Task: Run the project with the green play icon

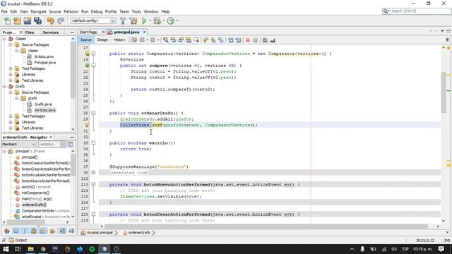Action: 144,20
